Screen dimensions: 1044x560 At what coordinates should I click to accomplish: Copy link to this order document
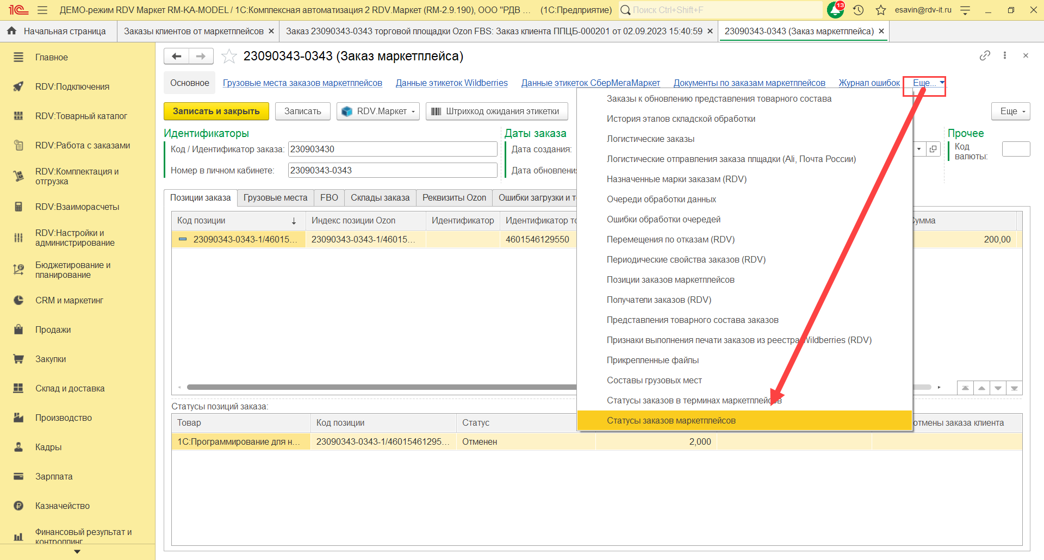tap(985, 55)
